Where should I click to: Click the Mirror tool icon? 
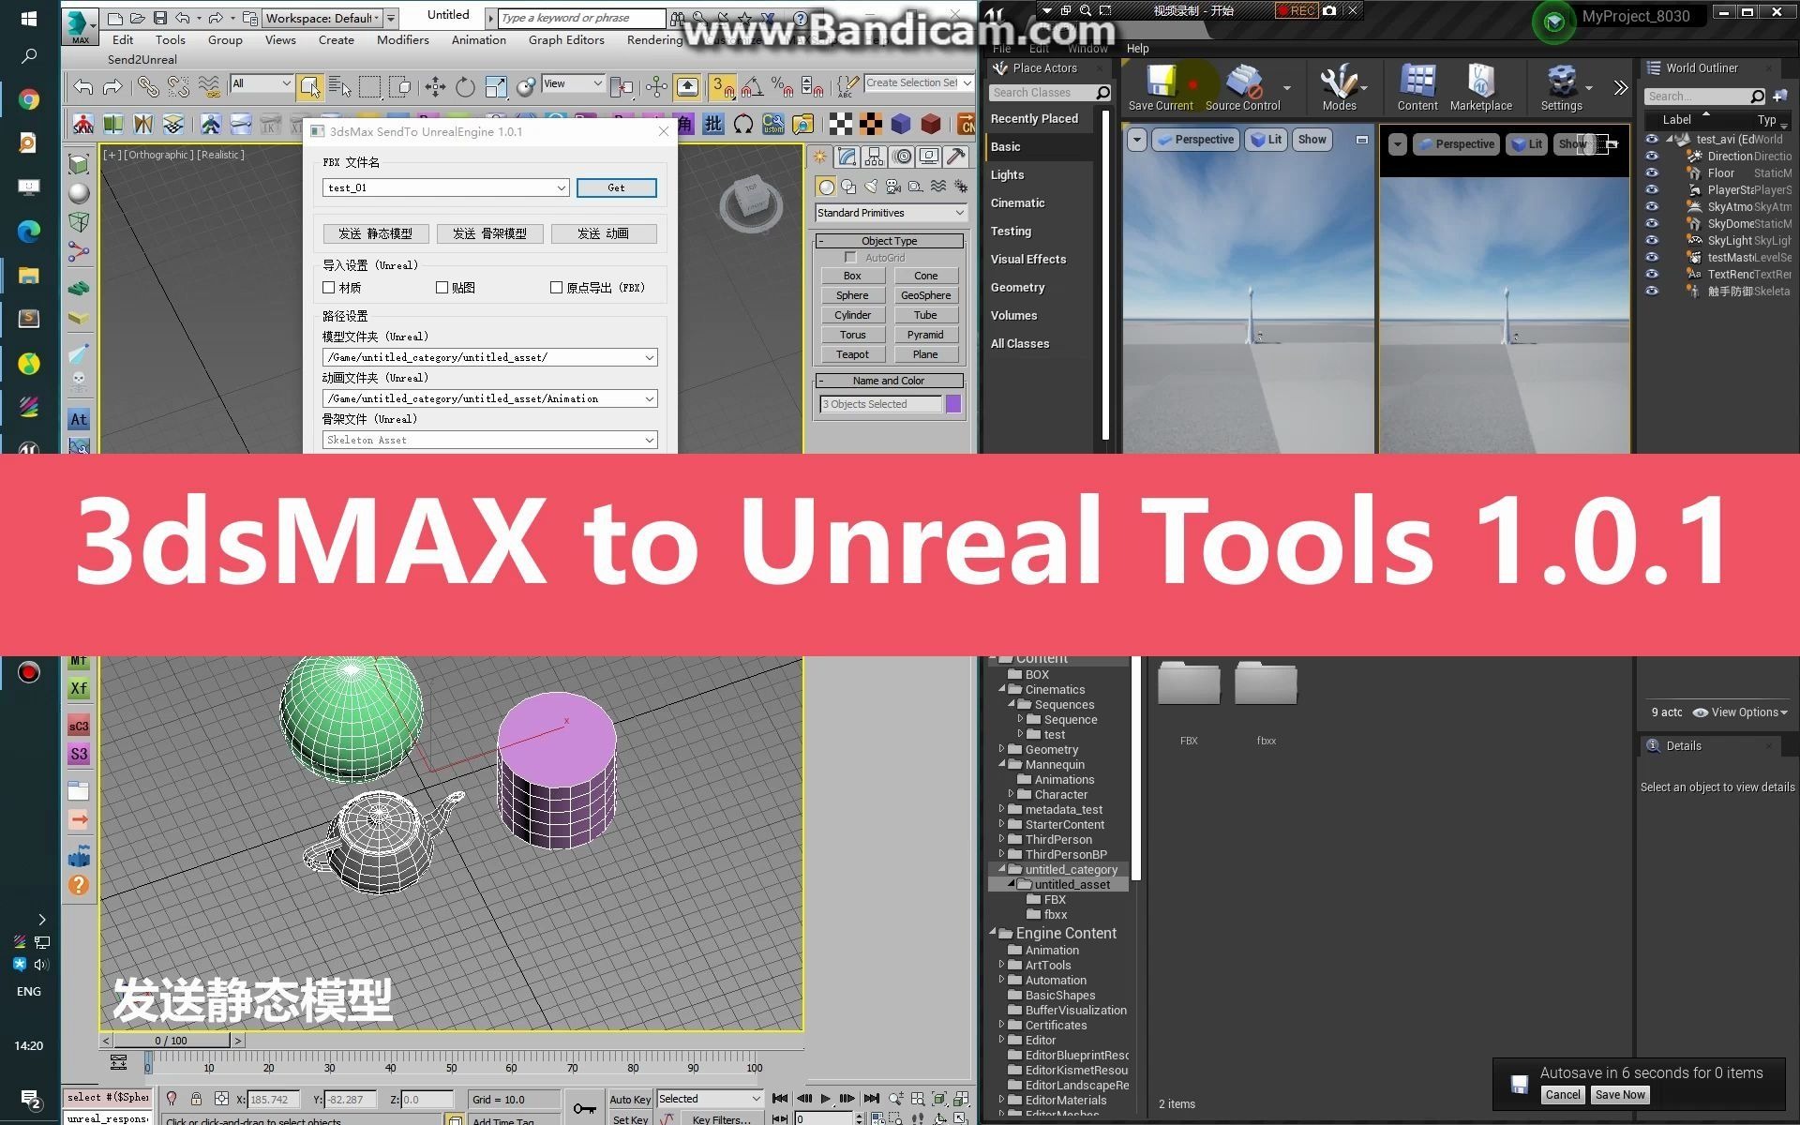[x=622, y=86]
